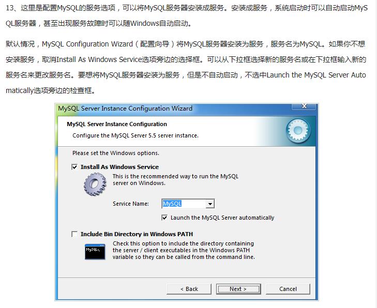Click the Include Bin Directory in Windows PATH label
377x308 pixels.
(137, 234)
